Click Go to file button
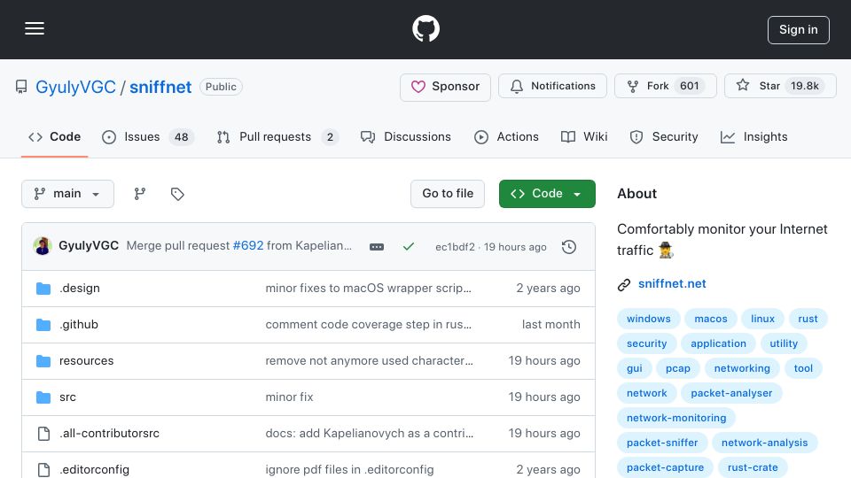Image resolution: width=851 pixels, height=478 pixels. 447,194
